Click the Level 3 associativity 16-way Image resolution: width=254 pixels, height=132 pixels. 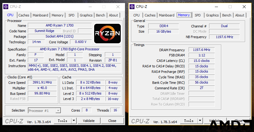pyautogui.click(x=113, y=99)
